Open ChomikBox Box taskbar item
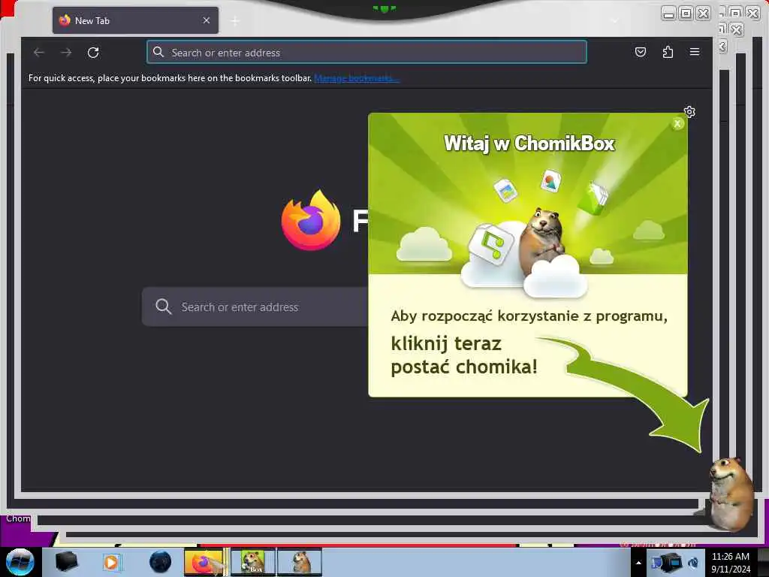 252,562
